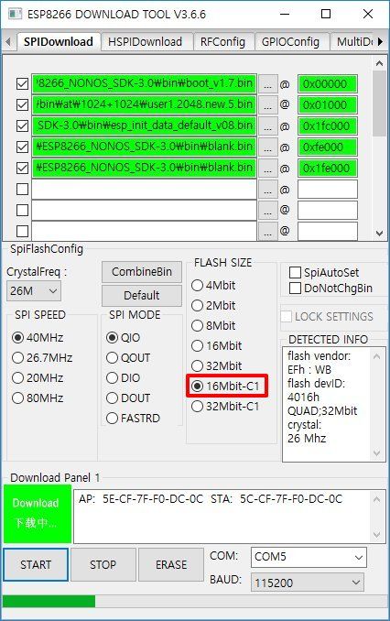Open the CrystalFreq 26M dropdown
The width and height of the screenshot is (390, 621).
pos(34,291)
